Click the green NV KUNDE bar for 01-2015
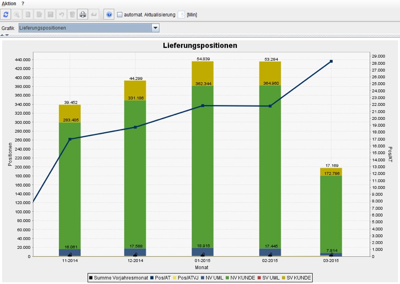Image resolution: width=400 pixels, height=284 pixels. [203, 167]
